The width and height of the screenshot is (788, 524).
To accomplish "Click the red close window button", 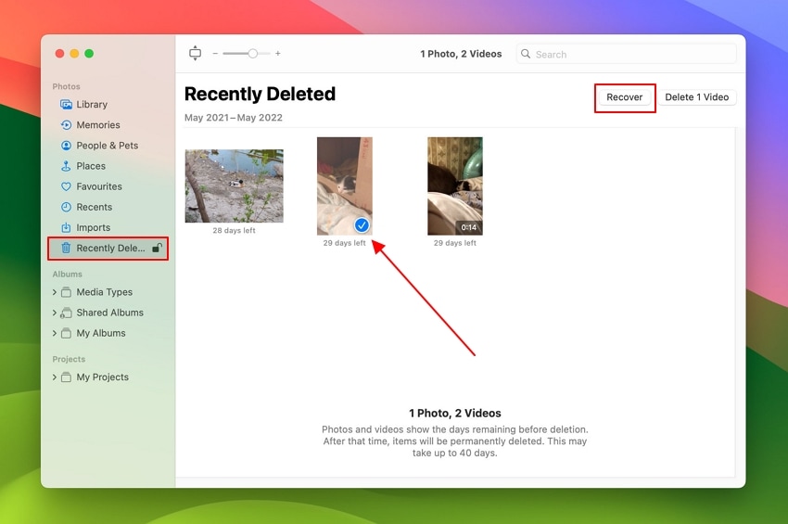I will coord(60,53).
